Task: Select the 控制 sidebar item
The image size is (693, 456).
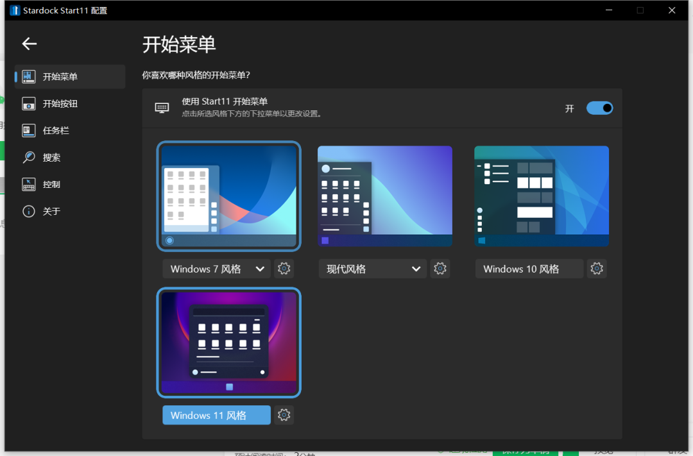Action: [70, 185]
